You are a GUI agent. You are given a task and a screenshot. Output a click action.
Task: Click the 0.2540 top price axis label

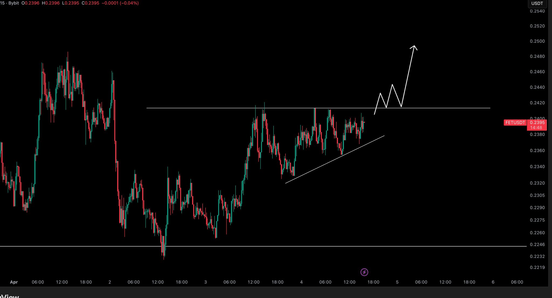pyautogui.click(x=537, y=11)
